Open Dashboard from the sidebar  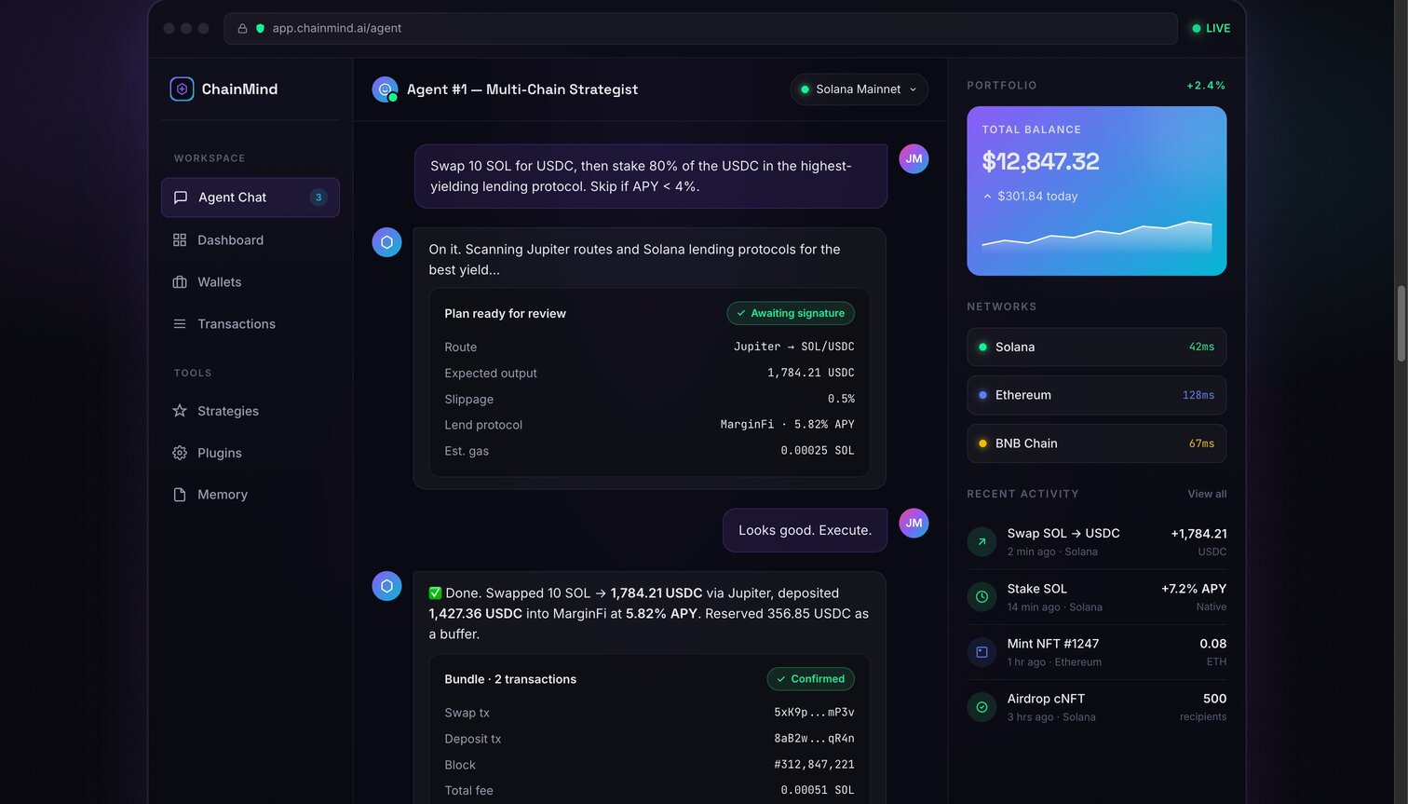pyautogui.click(x=250, y=240)
